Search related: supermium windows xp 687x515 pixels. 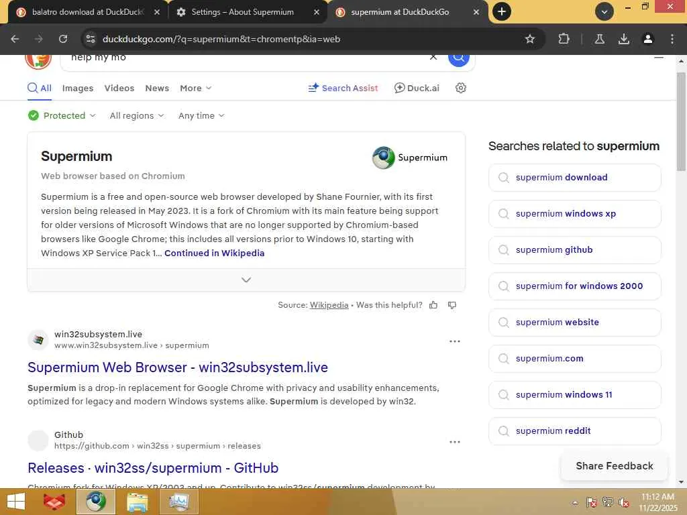[574, 214]
